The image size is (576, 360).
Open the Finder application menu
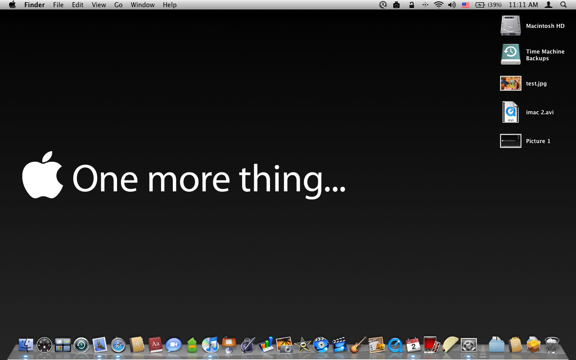[34, 5]
